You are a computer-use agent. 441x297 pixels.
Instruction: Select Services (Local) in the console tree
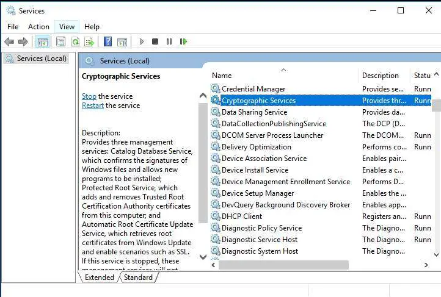[37, 59]
